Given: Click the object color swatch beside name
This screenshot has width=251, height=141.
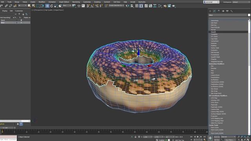Looking at the screenshot, I should [x=249, y=15].
